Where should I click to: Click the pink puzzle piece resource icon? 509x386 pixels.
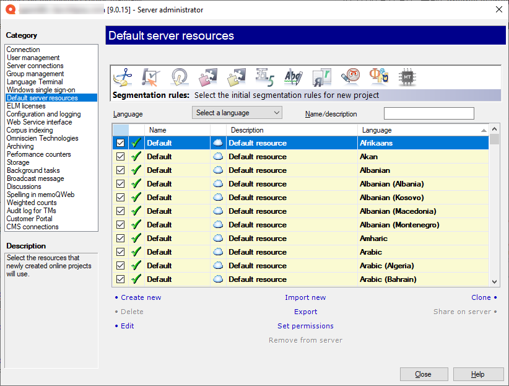click(x=207, y=77)
